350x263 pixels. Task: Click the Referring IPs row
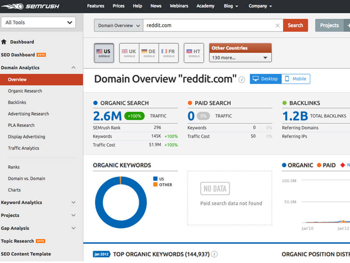click(x=316, y=136)
